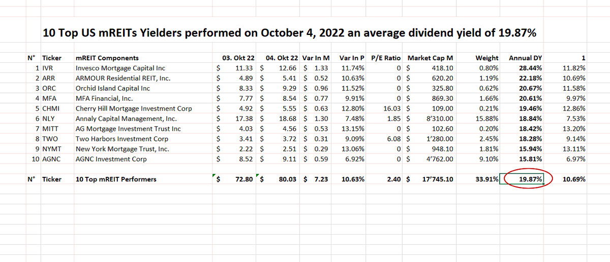Click the AGNC ticker cell
This screenshot has height=262, width=610.
[51, 159]
